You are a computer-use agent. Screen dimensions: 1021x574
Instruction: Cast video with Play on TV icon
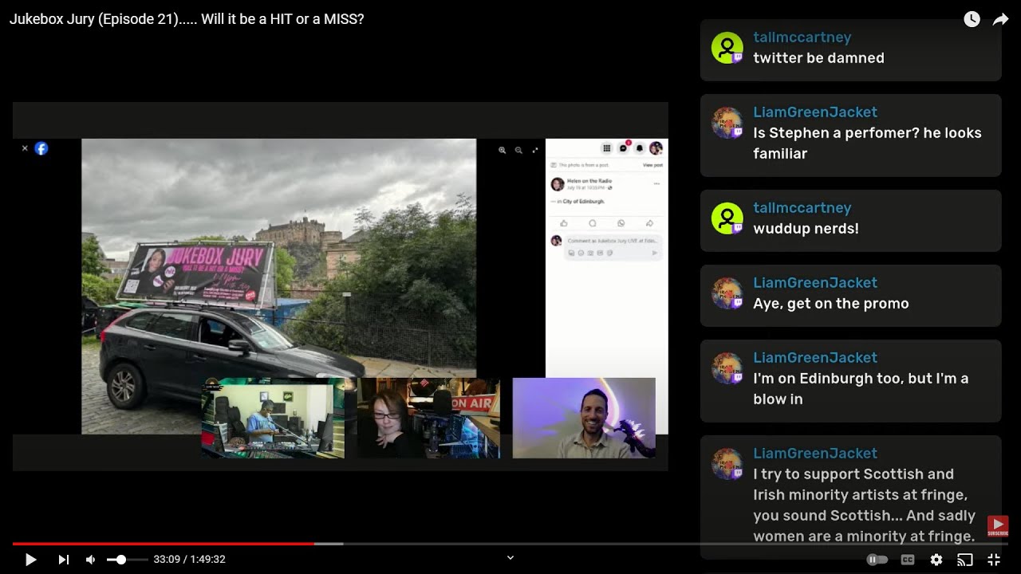(965, 560)
